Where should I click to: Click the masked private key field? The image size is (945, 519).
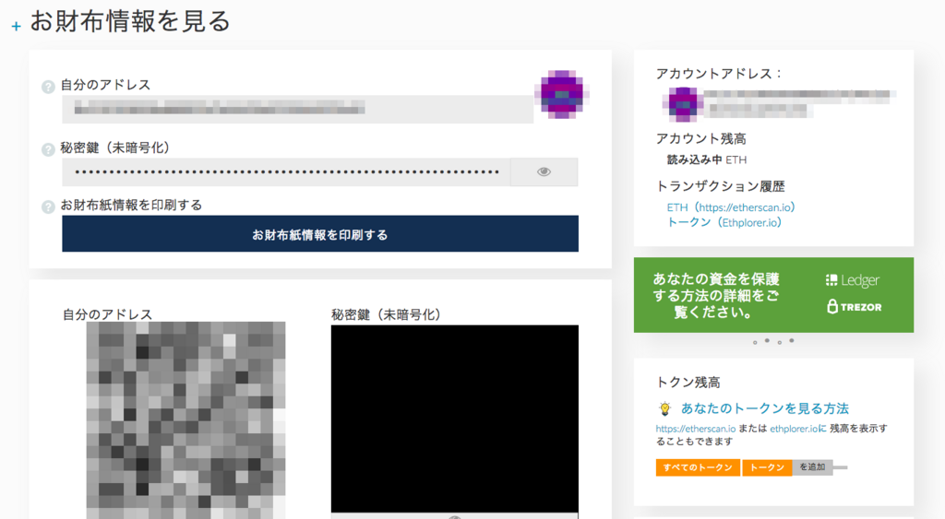(286, 172)
